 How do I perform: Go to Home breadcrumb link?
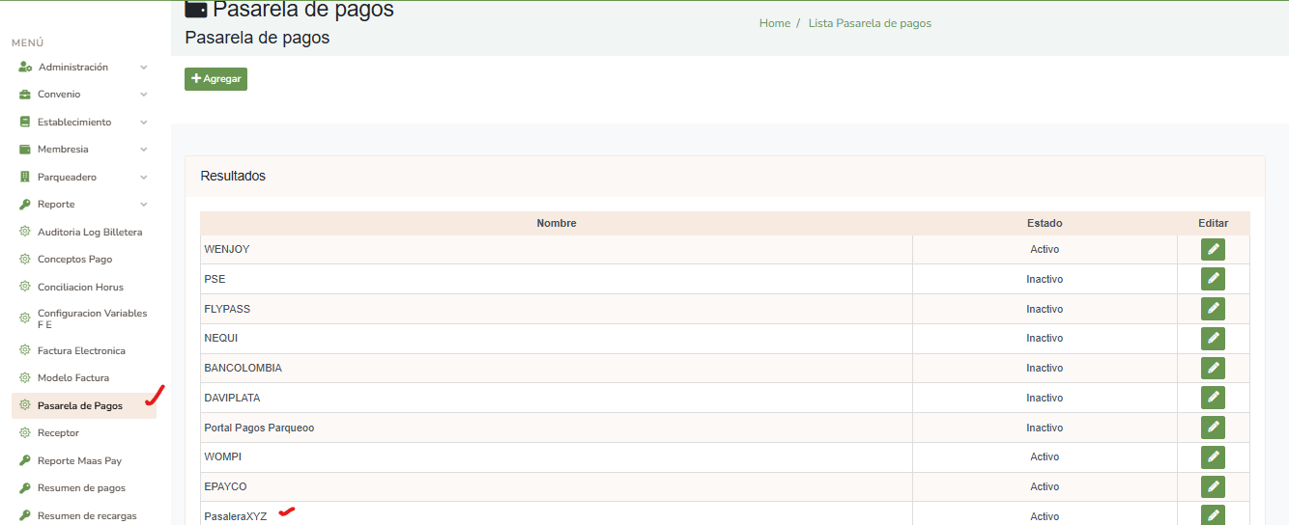[774, 23]
